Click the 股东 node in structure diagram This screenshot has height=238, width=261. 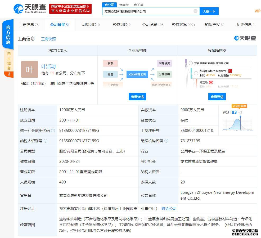(x=110, y=63)
